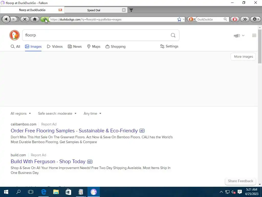This screenshot has width=262, height=197.
Task: Click the green site info icon
Action: 45,19
